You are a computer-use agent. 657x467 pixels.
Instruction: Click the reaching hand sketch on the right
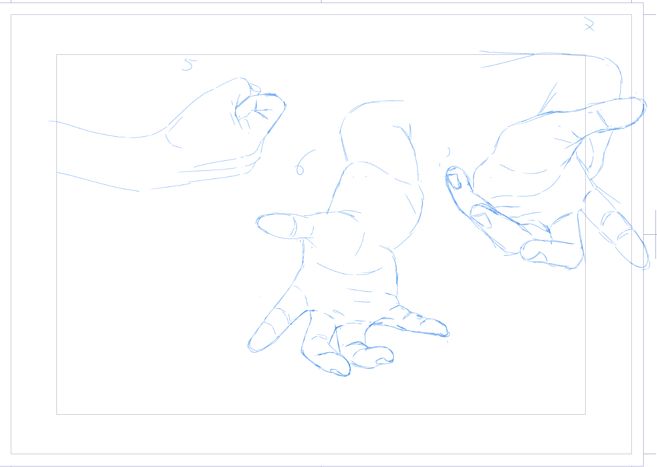547,160
